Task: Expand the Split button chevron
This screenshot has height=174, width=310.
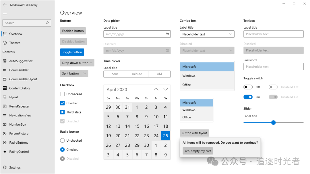Action: [85, 73]
